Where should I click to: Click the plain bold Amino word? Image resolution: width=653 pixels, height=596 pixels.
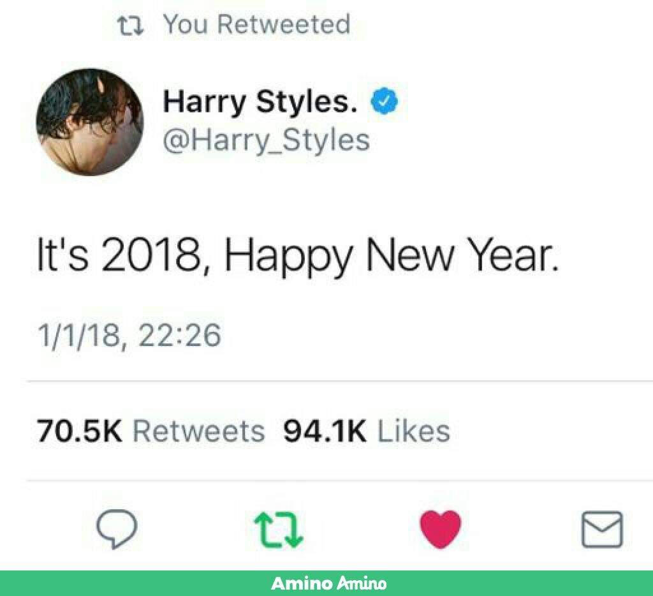tap(302, 583)
